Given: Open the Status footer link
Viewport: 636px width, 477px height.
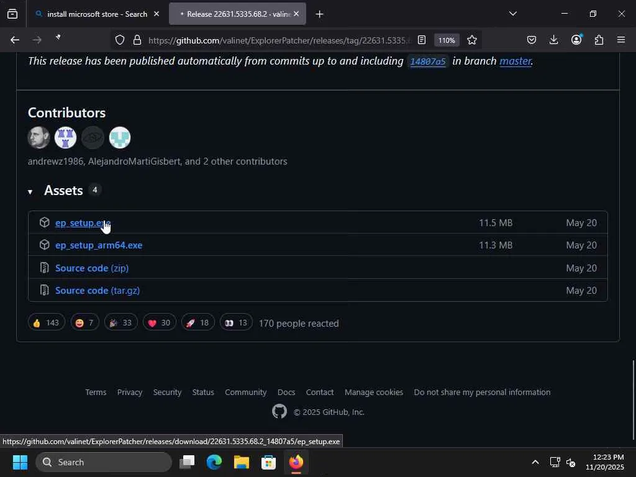Looking at the screenshot, I should [x=203, y=393].
